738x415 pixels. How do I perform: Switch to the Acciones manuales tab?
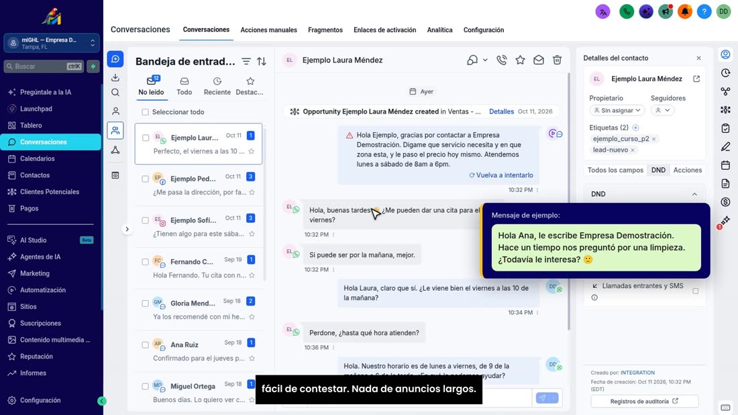coord(268,30)
